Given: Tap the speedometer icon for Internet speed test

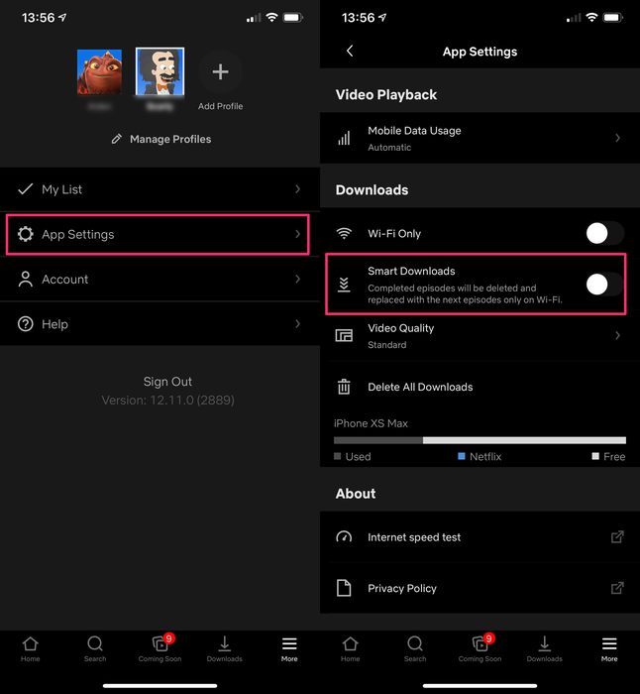Looking at the screenshot, I should pos(344,537).
